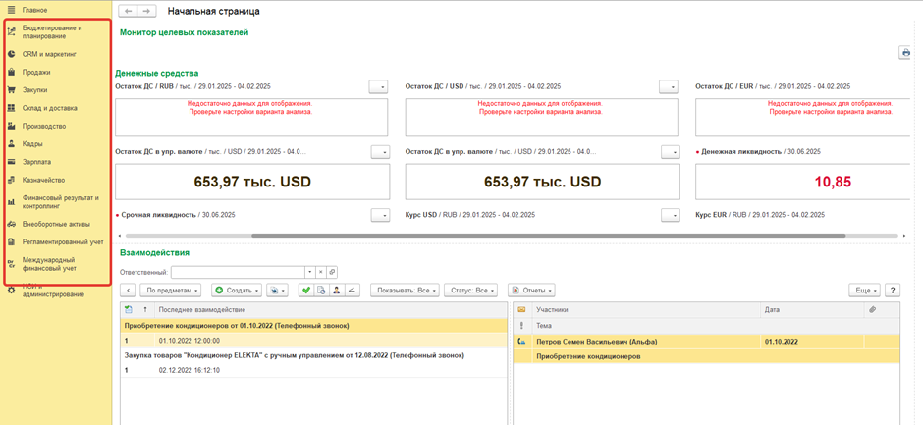Click the 01.10.2022 date cell
Image resolution: width=923 pixels, height=425 pixels.
pyautogui.click(x=782, y=341)
